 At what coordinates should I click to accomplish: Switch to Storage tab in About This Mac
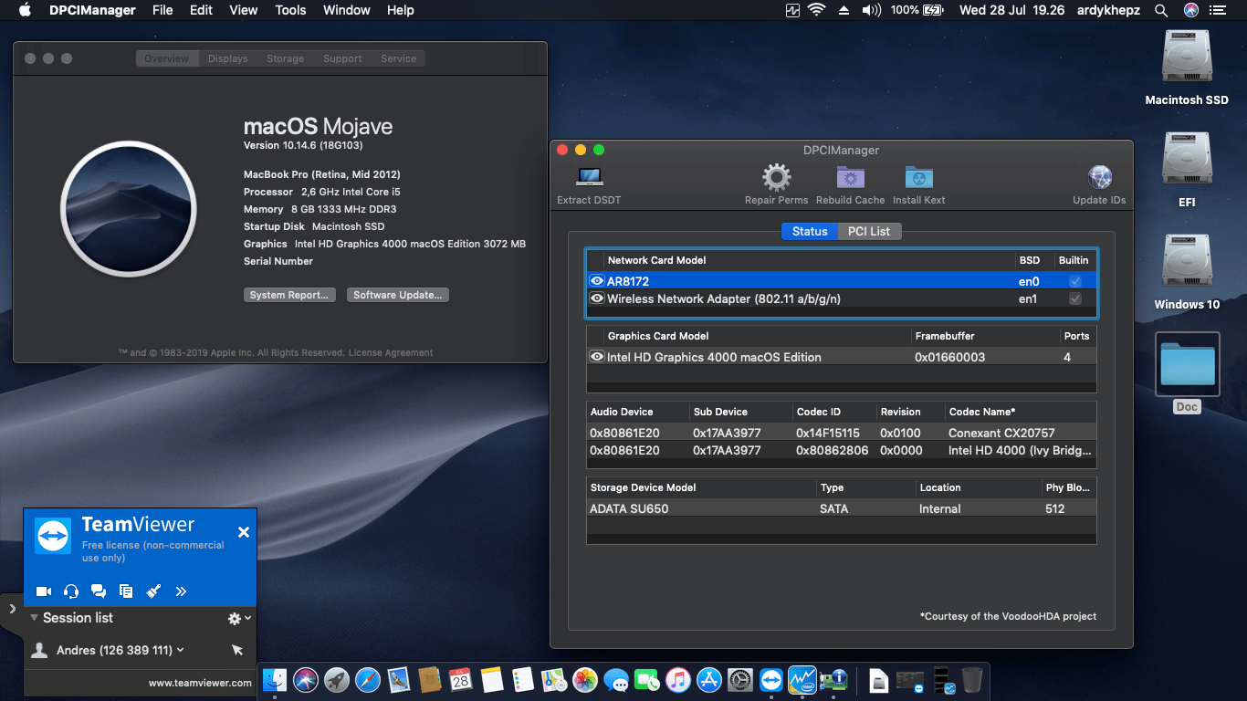tap(286, 58)
